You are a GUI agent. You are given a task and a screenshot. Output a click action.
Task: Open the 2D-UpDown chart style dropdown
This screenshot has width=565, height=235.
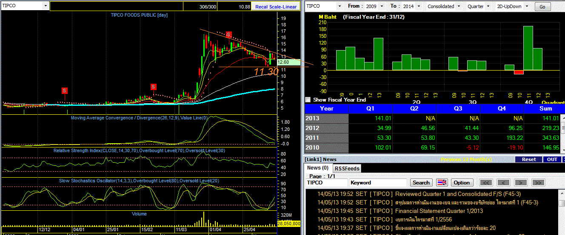(526, 6)
